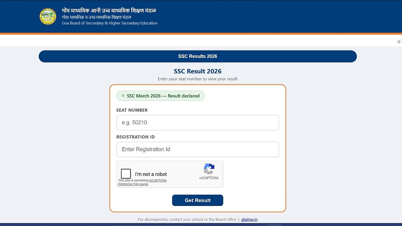The image size is (402, 226).
Task: Click the Konkani board title in the header
Action: [109, 10]
